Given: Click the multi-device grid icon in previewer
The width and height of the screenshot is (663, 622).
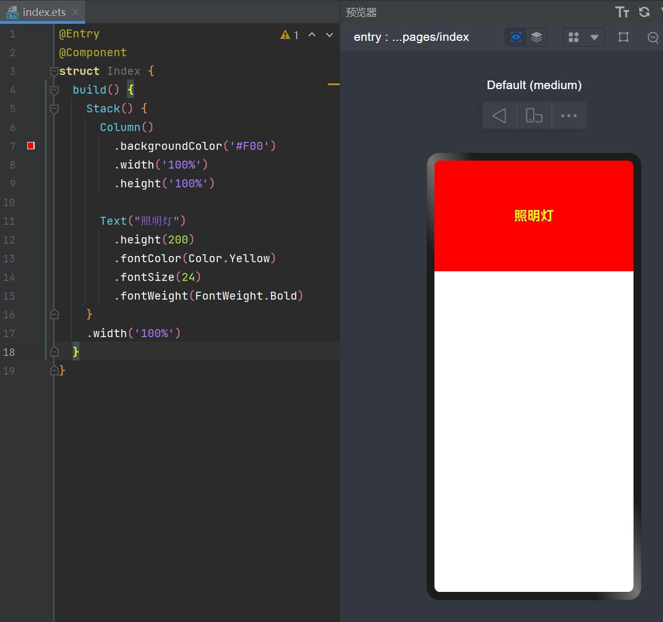Looking at the screenshot, I should [573, 37].
